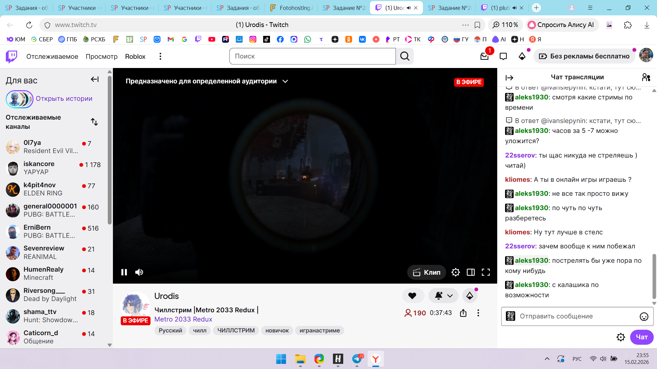The width and height of the screenshot is (657, 369).
Task: Expand the audience notice chevron
Action: tap(285, 81)
